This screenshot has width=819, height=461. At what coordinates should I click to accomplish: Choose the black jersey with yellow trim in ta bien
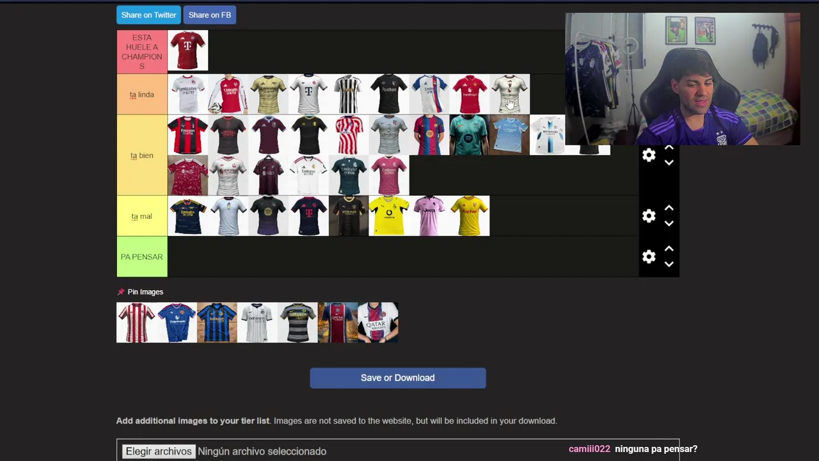tap(309, 135)
